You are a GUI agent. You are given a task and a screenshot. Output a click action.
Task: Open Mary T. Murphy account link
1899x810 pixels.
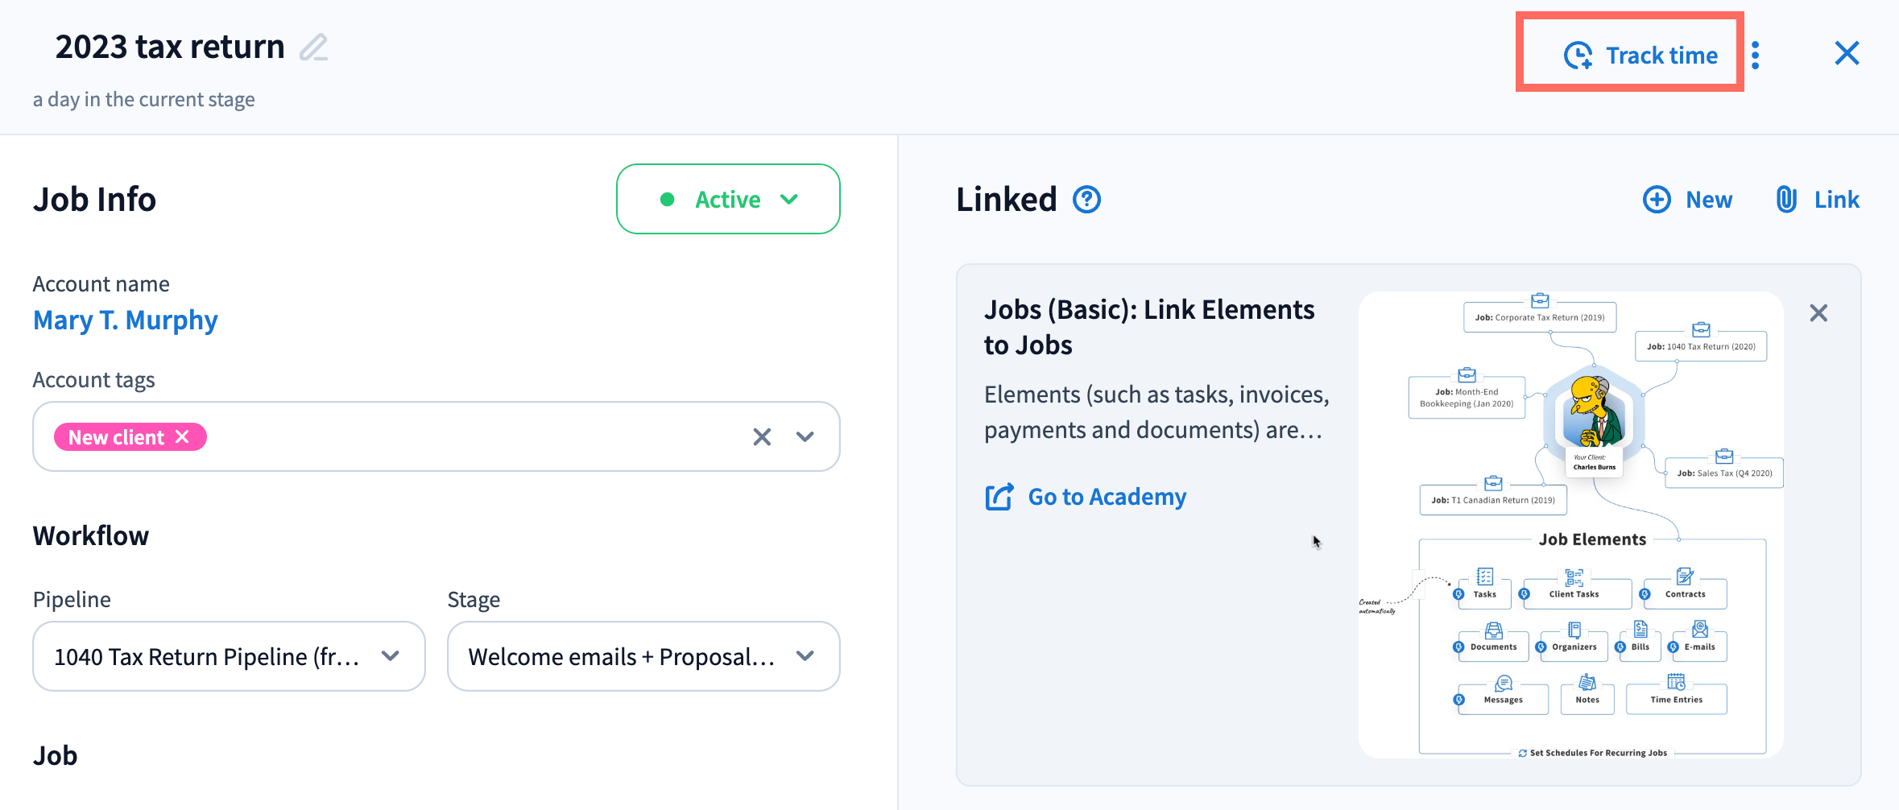126,320
